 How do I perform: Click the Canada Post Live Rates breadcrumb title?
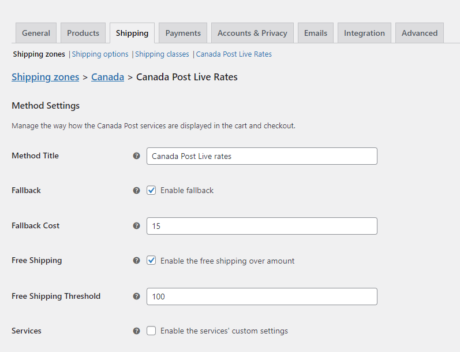click(187, 77)
